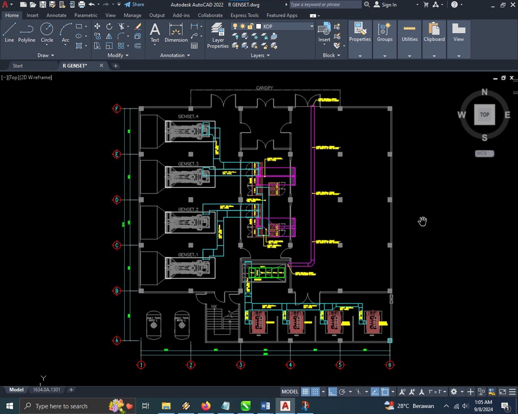Viewport: 518px width, 414px height.
Task: Select the Polyline tool
Action: click(x=26, y=33)
